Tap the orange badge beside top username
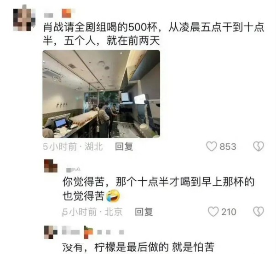 [x=68, y=13]
